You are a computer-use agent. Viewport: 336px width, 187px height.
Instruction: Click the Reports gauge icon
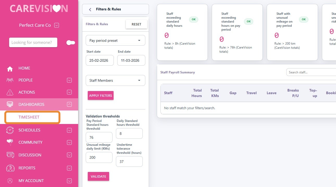click(10, 168)
